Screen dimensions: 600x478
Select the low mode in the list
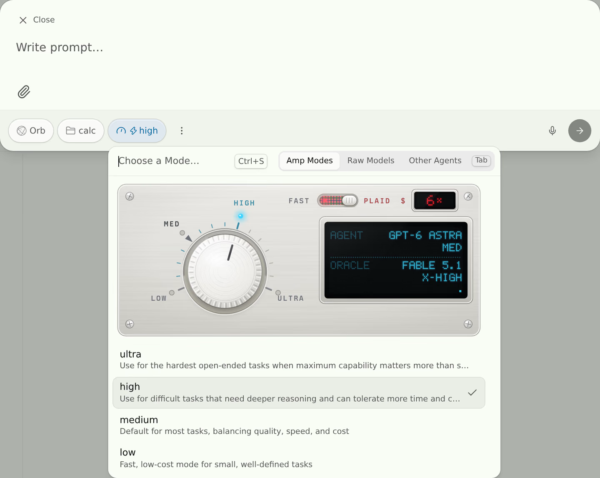(299, 458)
